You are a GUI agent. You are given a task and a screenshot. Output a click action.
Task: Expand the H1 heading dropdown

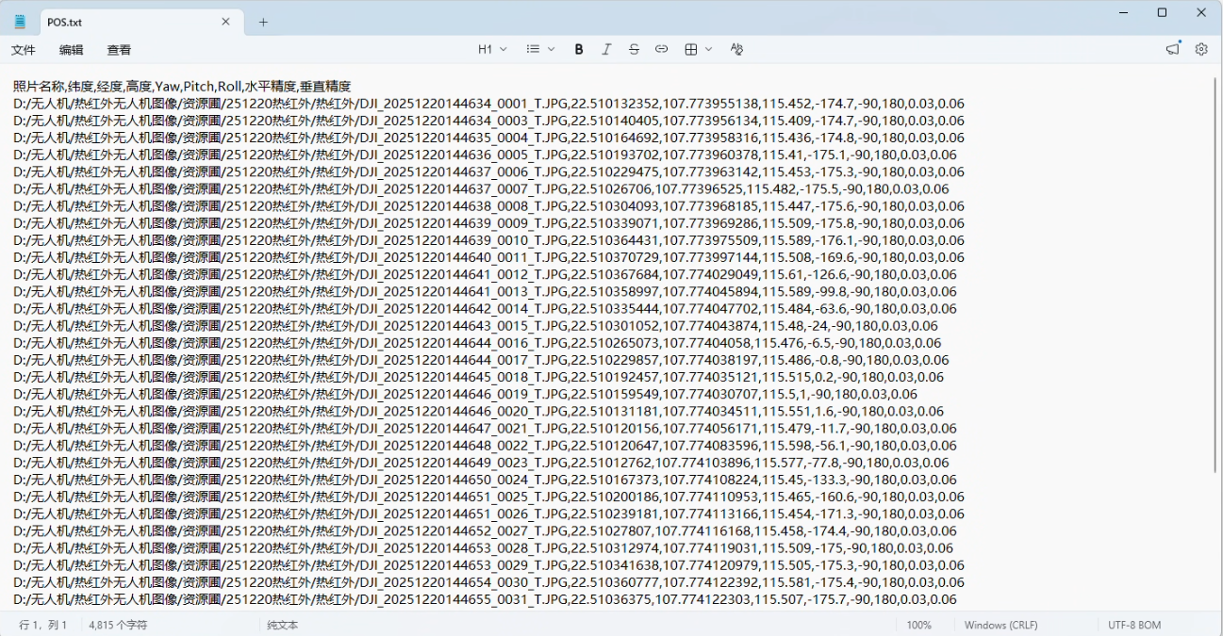(492, 49)
